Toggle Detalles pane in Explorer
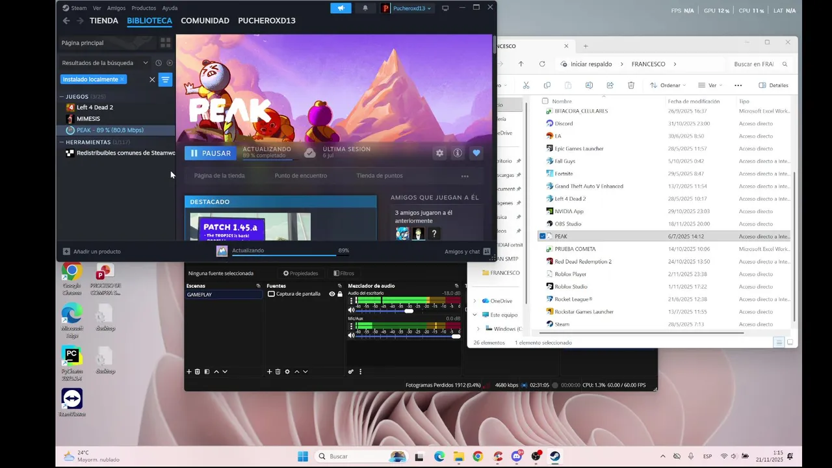 coord(773,85)
